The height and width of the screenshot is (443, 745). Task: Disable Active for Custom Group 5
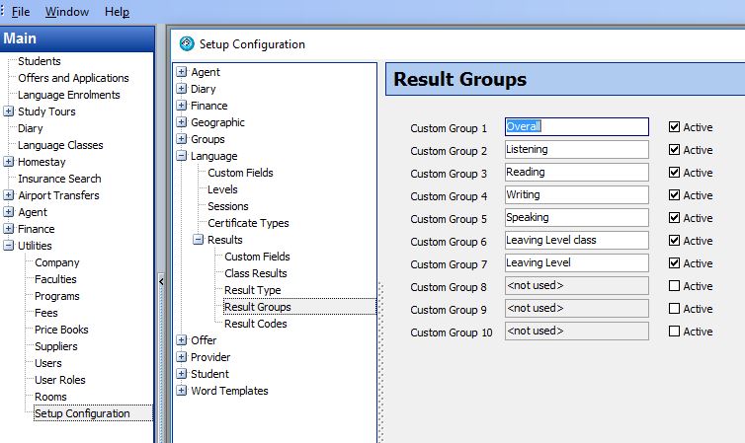(x=675, y=218)
